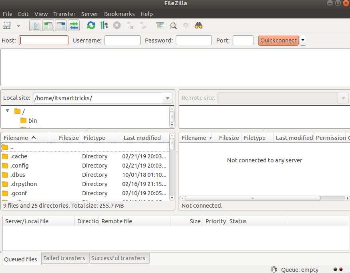Sort remote list by Filename column
350x273 pixels.
[196, 138]
